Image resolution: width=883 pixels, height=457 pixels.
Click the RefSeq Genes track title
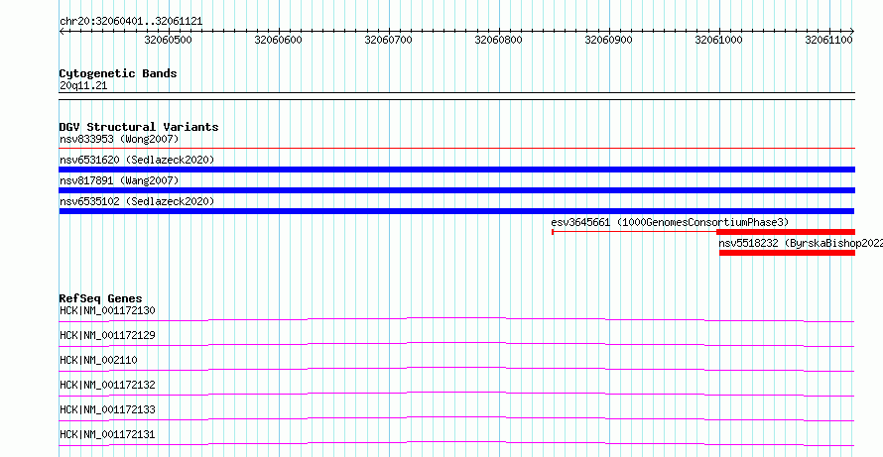[x=101, y=298]
